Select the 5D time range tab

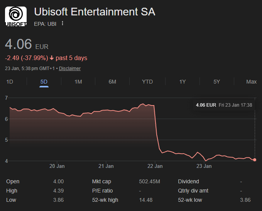pyautogui.click(x=44, y=82)
